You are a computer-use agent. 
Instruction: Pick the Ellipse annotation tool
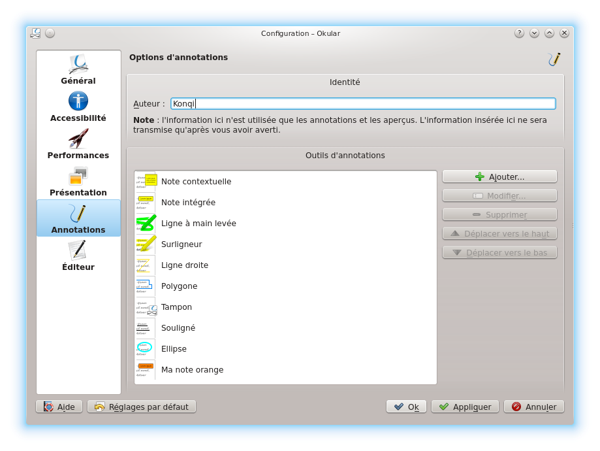click(174, 348)
